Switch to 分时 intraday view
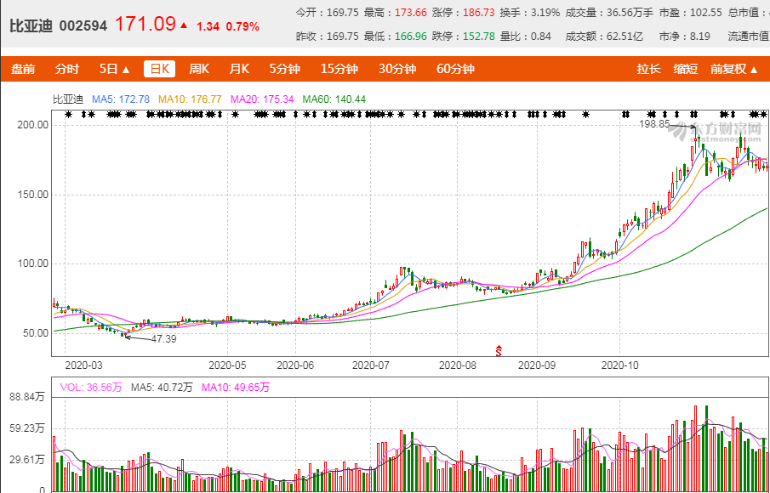The width and height of the screenshot is (770, 493). coord(66,69)
